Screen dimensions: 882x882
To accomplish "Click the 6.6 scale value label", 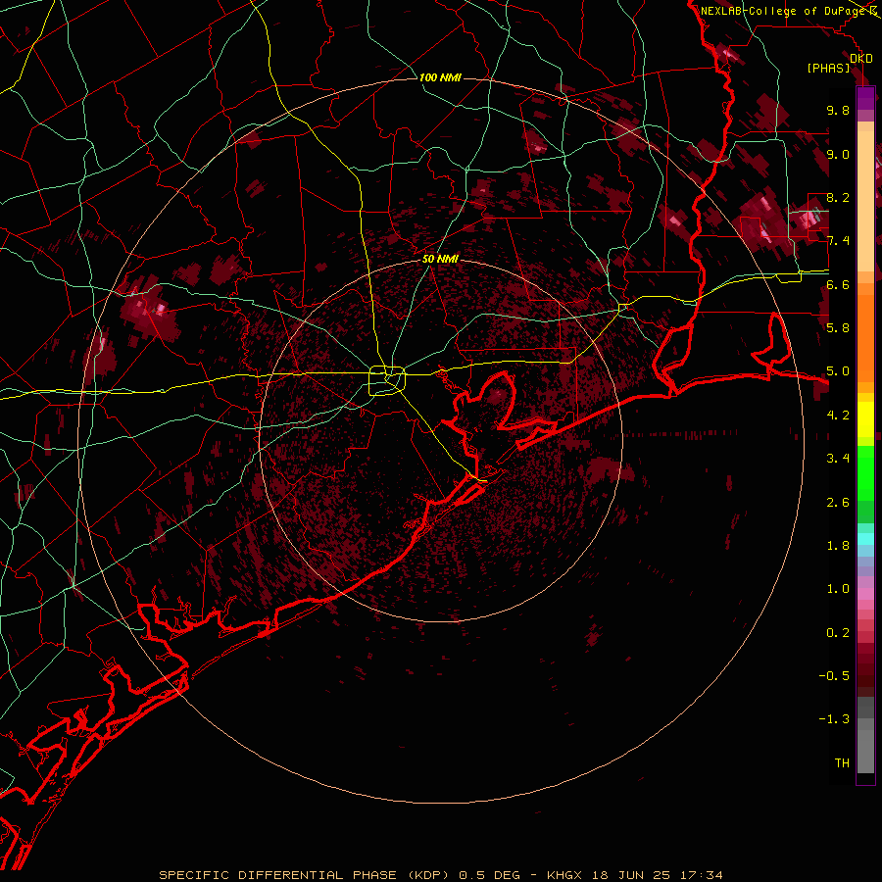I will pos(838,284).
